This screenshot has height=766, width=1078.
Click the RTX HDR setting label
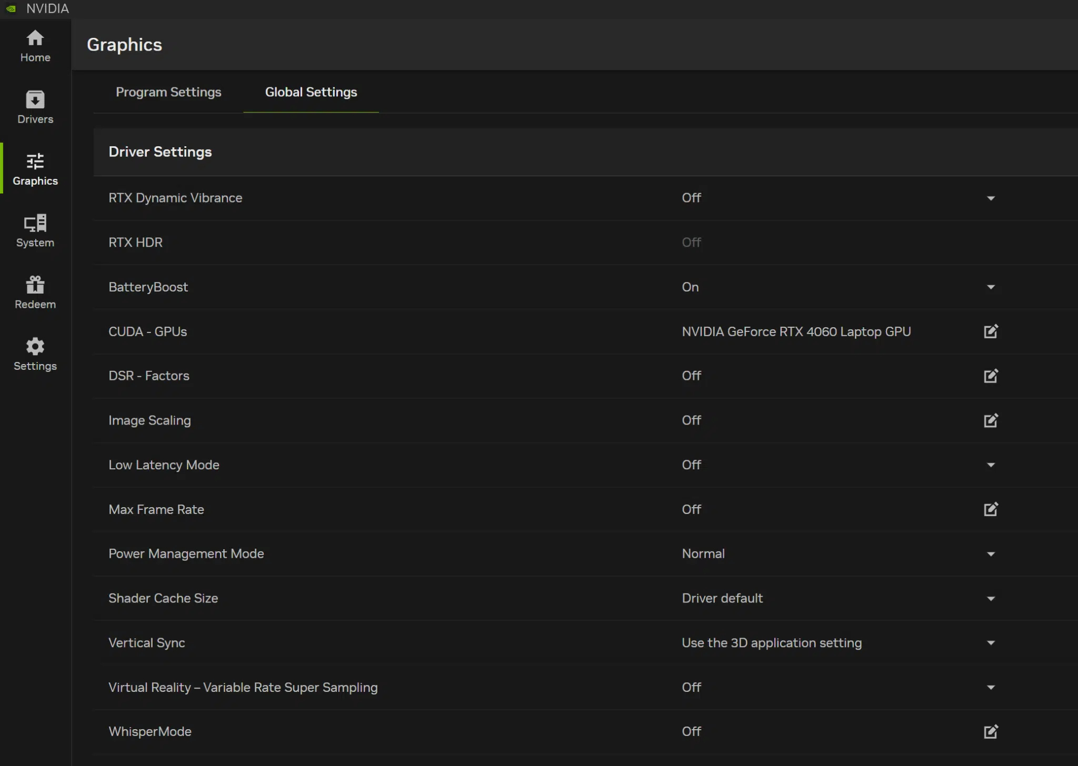pyautogui.click(x=135, y=243)
